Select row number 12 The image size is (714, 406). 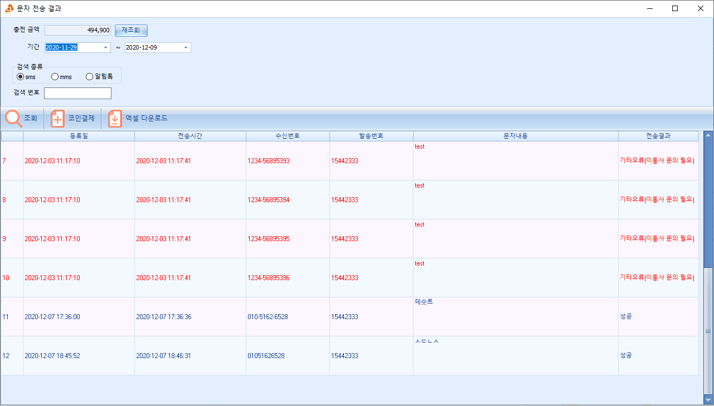pyautogui.click(x=12, y=356)
